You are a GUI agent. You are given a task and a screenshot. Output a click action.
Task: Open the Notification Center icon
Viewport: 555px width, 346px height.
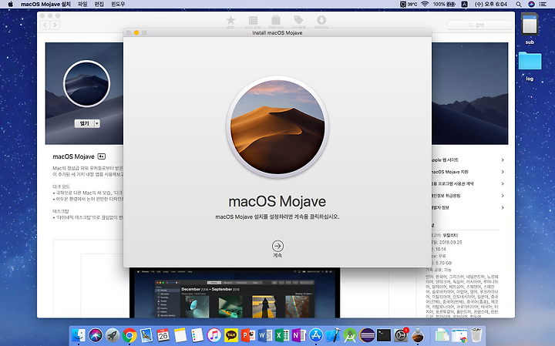[x=543, y=5]
